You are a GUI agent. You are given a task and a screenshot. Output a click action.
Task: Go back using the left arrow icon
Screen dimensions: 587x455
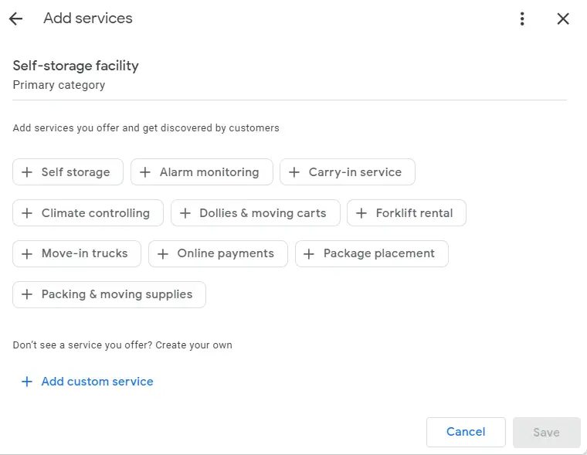(15, 19)
